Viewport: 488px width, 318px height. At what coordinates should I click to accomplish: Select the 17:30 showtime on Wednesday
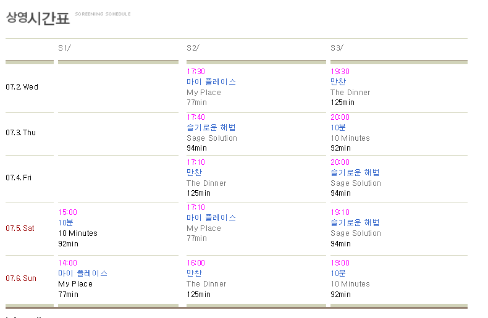pos(196,72)
